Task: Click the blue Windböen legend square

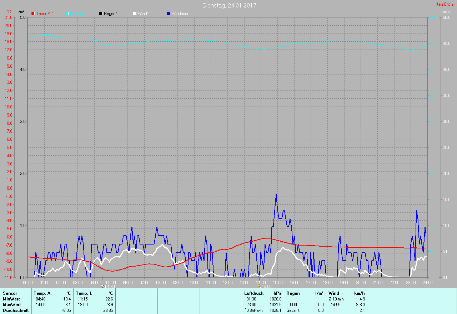Action: pos(169,14)
